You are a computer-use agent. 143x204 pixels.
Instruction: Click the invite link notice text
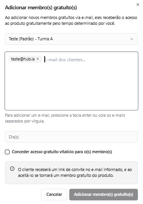point(75,173)
